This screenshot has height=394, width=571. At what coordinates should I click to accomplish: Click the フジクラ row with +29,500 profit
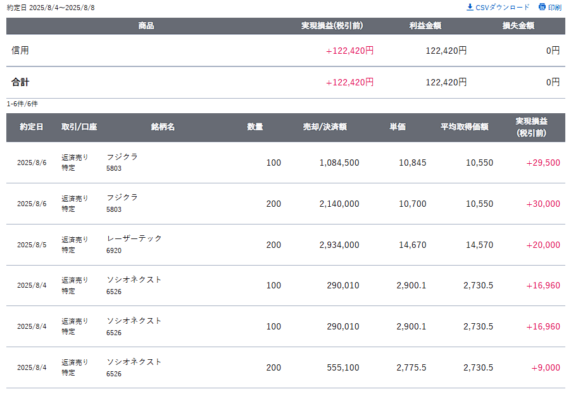[x=122, y=157]
